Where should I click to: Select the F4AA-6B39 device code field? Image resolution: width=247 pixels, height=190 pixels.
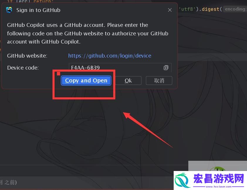click(120, 68)
